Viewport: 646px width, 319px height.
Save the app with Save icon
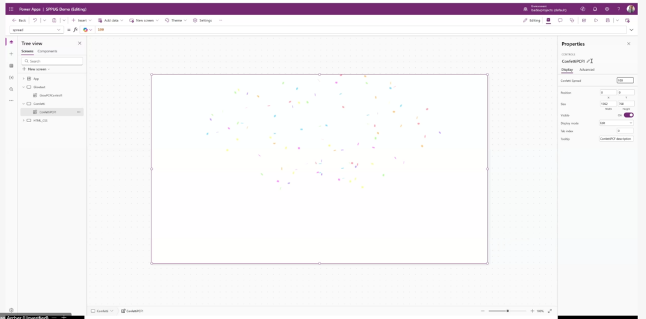point(608,20)
